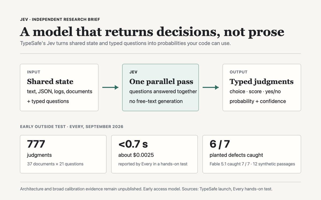This screenshot has width=321, height=200.
Task: Click the <0.7 s latency stat card
Action: 154,154
